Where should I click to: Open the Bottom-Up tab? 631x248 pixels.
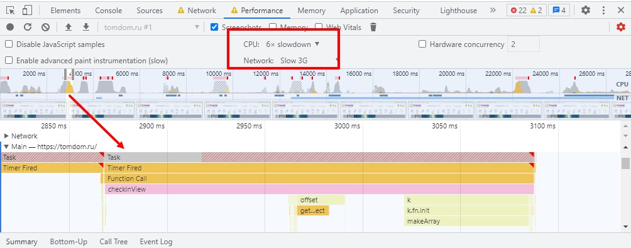tap(69, 242)
